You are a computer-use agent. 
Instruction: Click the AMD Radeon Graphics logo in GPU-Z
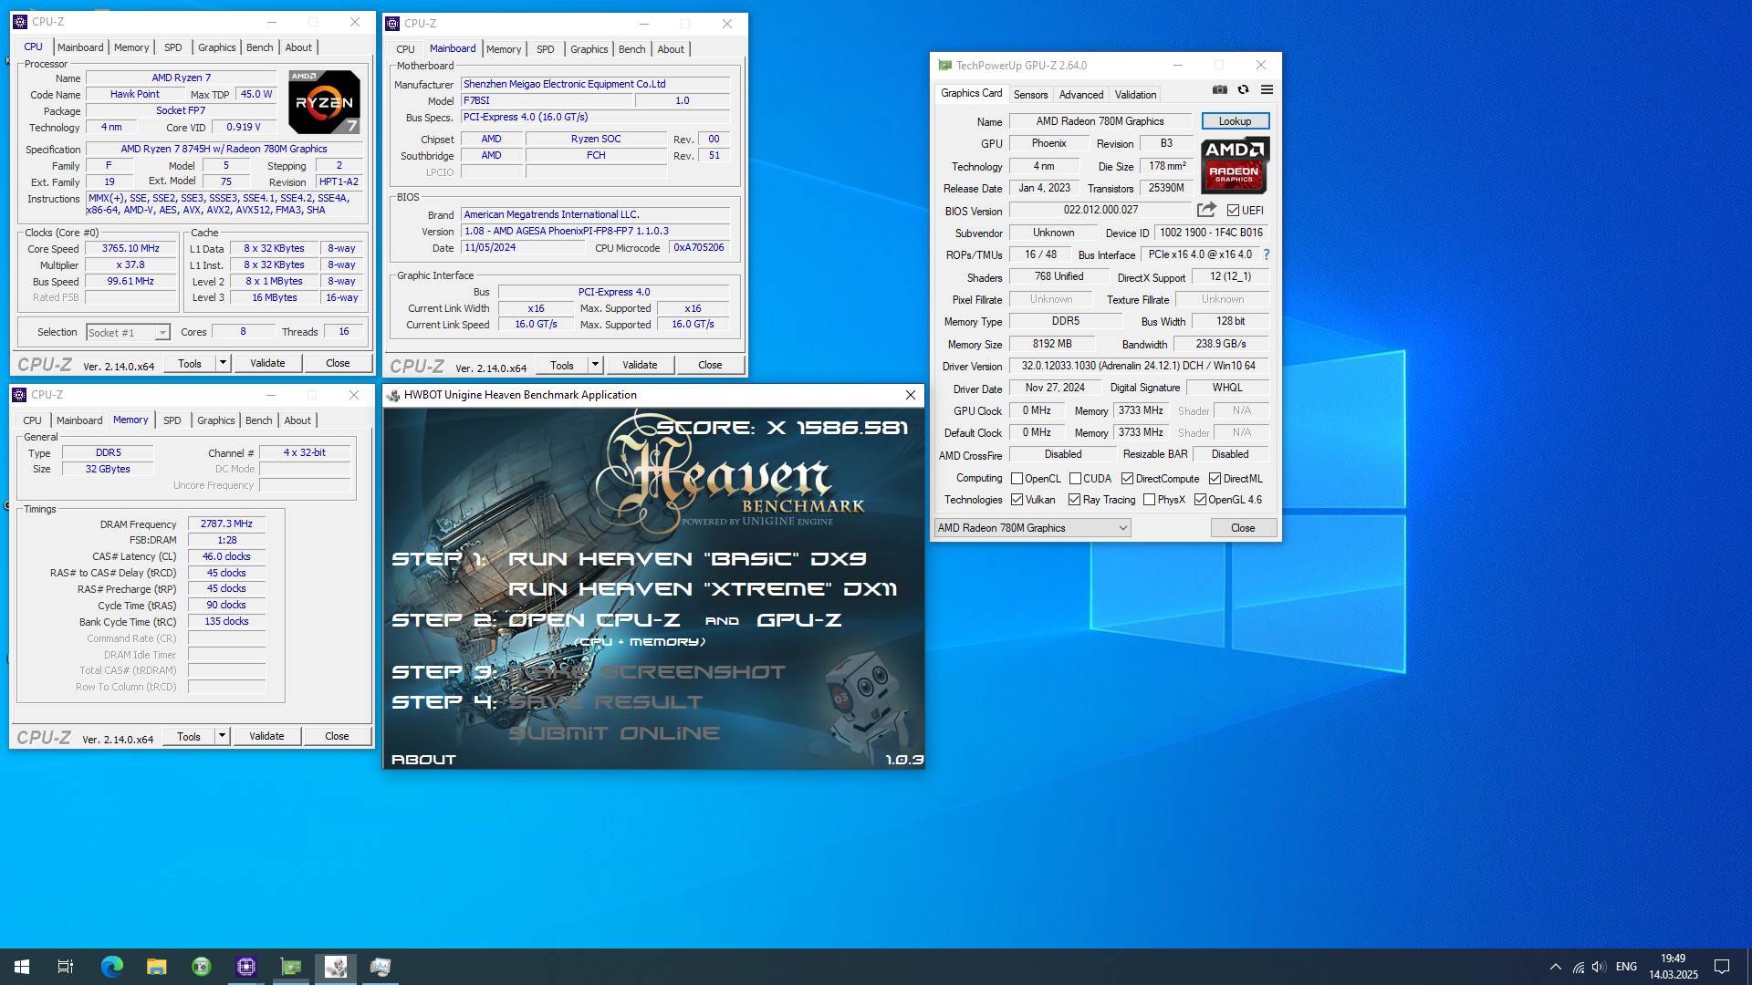pos(1234,165)
